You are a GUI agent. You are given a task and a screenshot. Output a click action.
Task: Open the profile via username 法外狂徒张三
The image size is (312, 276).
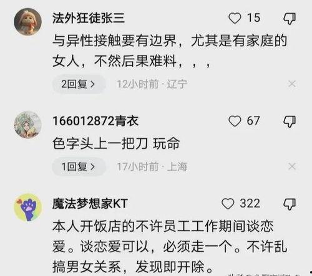click(x=89, y=18)
